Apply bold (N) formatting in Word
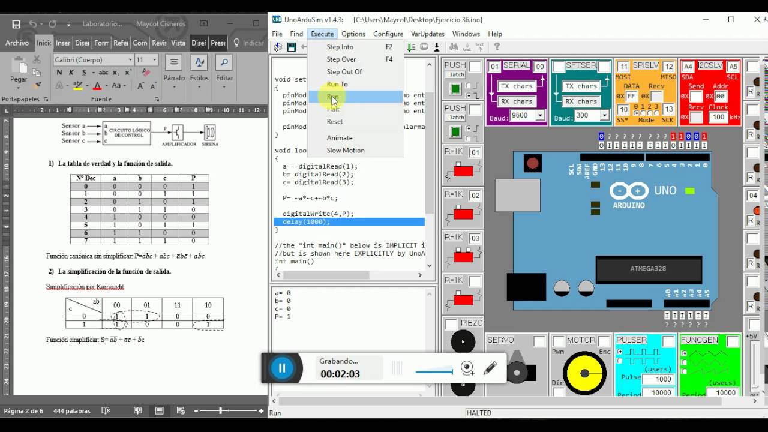 pyautogui.click(x=59, y=73)
